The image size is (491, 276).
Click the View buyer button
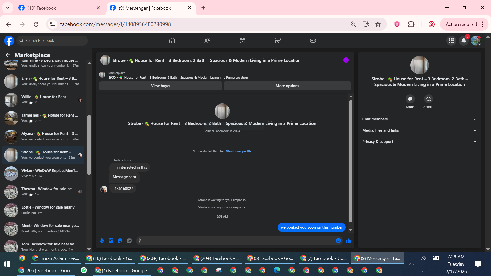click(x=161, y=86)
